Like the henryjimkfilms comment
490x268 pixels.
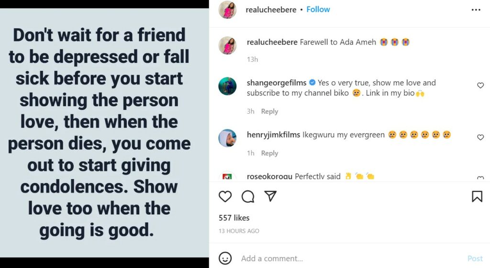480,138
